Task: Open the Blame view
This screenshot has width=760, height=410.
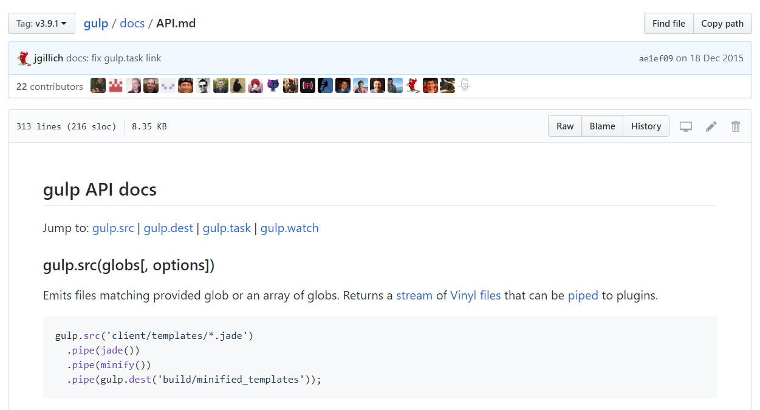Action: 602,126
